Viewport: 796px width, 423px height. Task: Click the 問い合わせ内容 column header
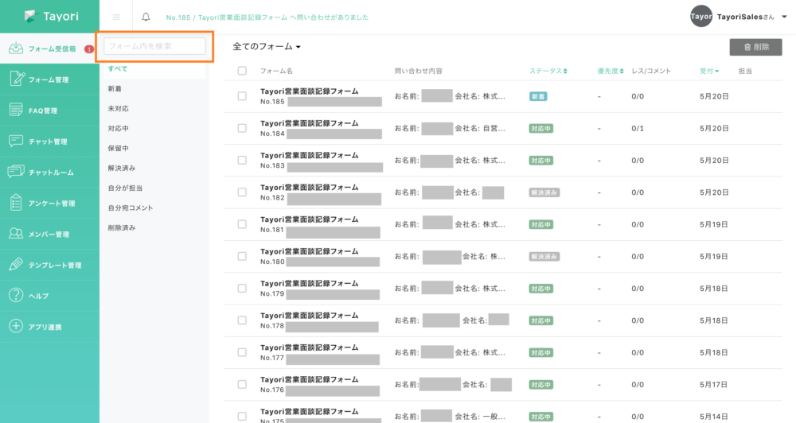coord(419,71)
